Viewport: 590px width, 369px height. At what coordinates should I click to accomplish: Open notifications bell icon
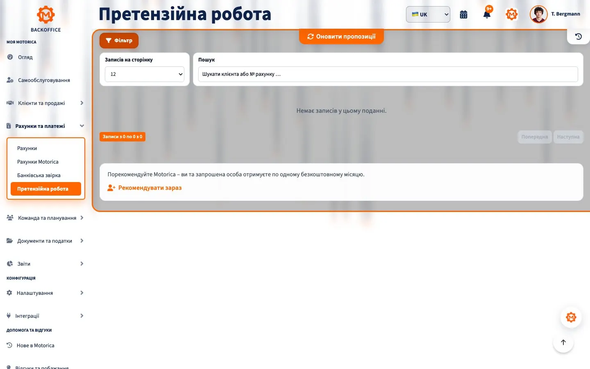487,15
